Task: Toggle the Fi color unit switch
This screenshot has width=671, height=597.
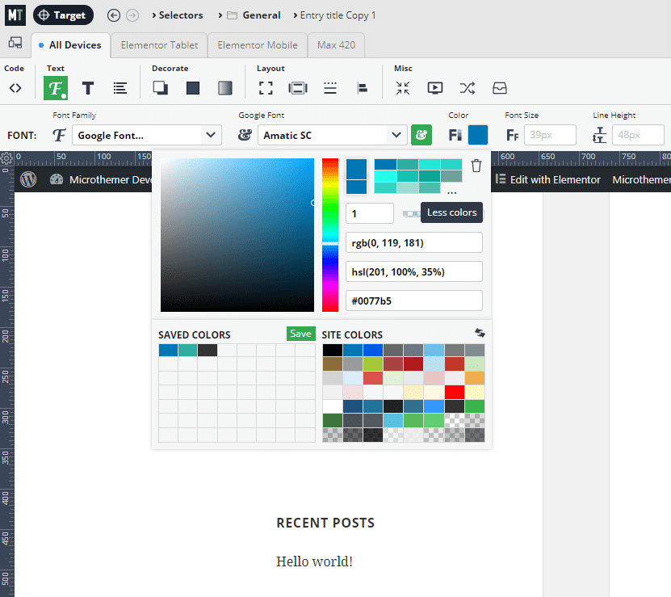Action: pos(455,135)
